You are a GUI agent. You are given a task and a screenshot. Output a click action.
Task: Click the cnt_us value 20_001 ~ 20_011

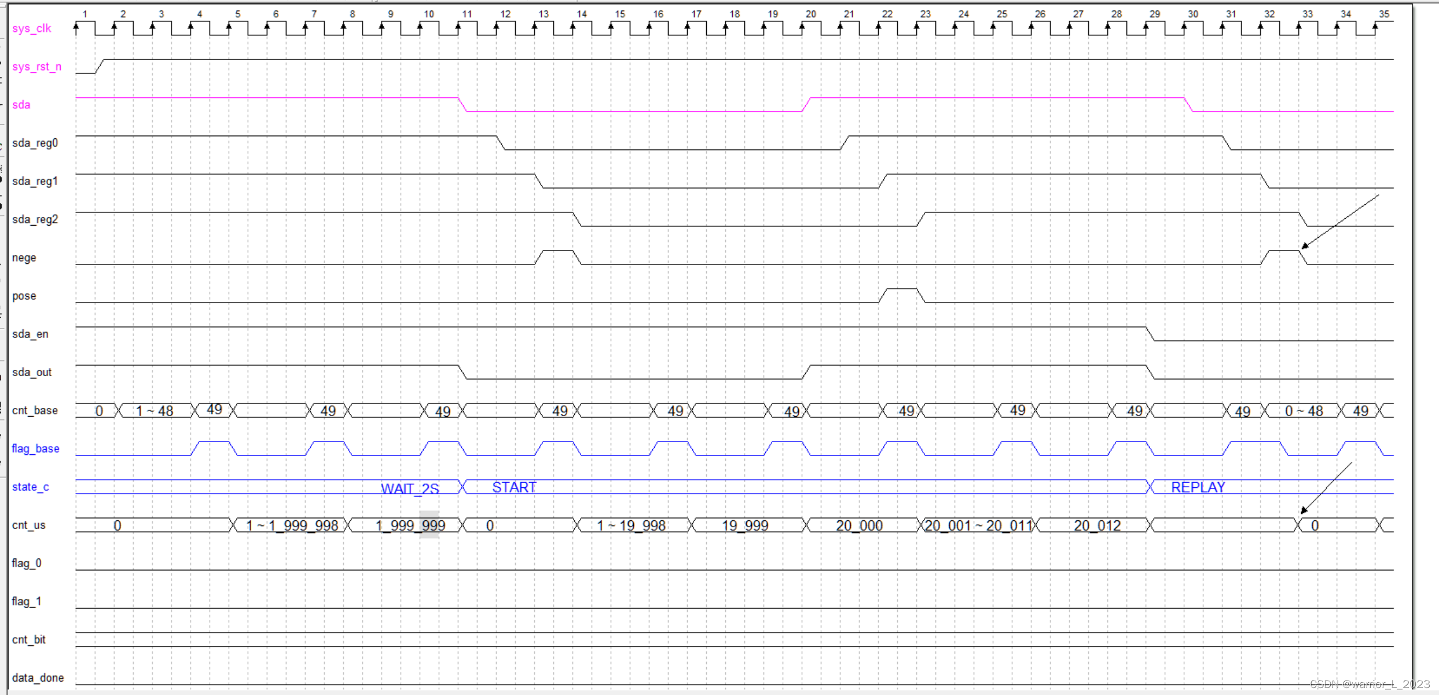point(978,525)
